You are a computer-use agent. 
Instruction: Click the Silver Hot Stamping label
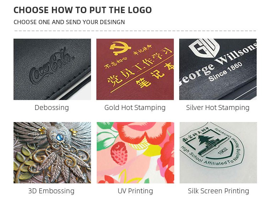[x=218, y=108]
